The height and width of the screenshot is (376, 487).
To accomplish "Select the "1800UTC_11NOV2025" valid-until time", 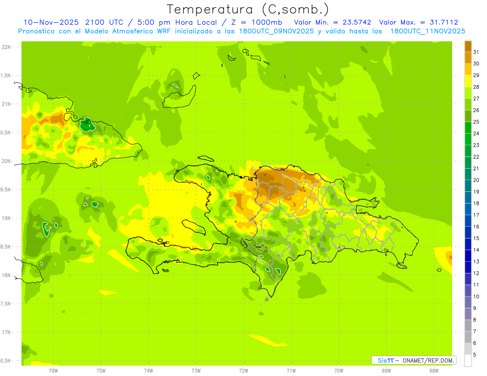I will (x=428, y=31).
